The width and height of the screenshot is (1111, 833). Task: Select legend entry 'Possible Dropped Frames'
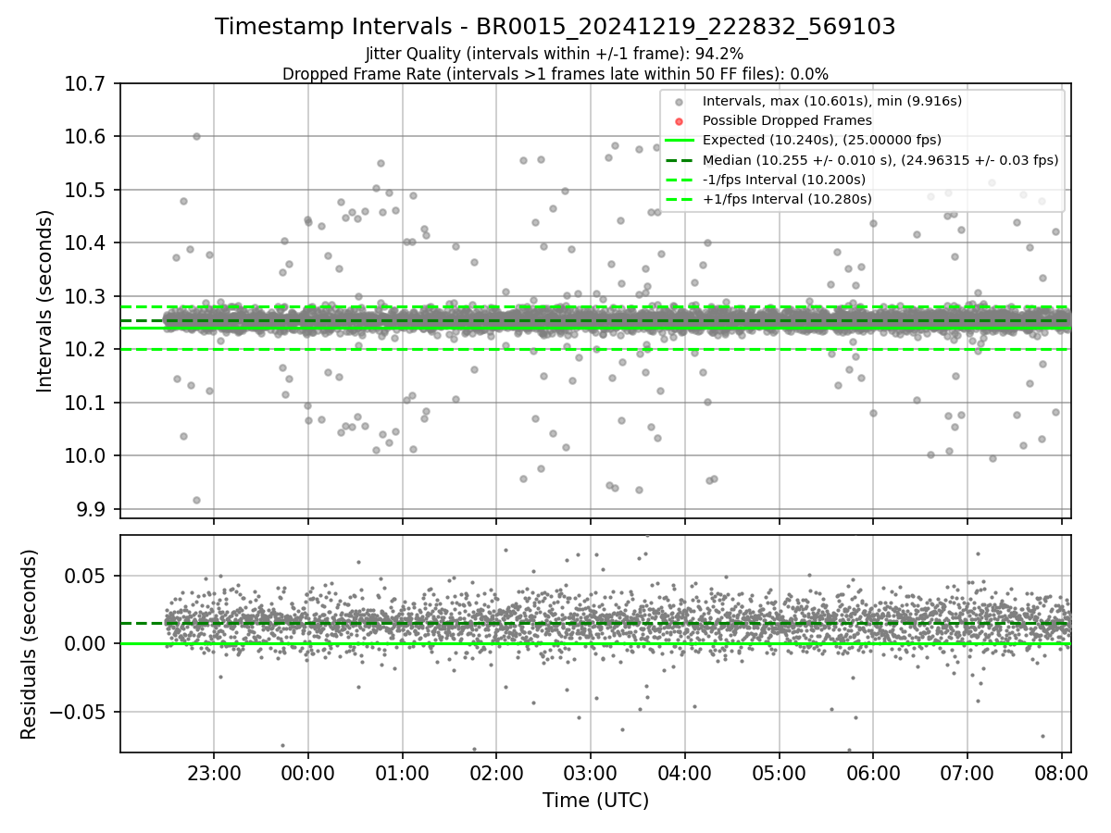click(787, 120)
